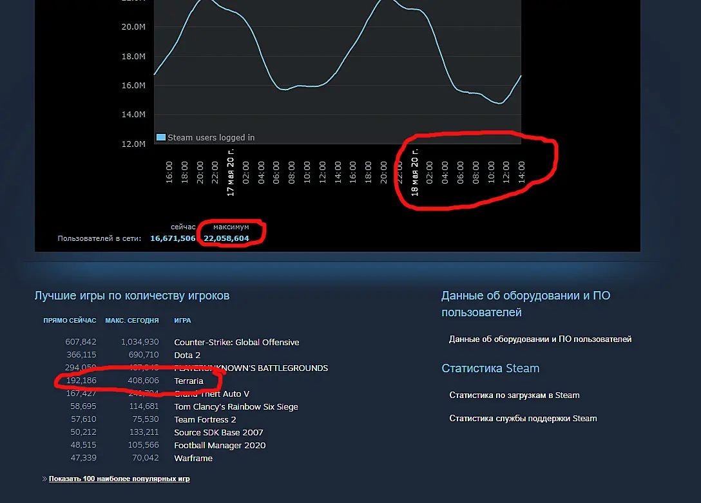Click Terraria current players 192,186
Image resolution: width=701 pixels, height=503 pixels.
tap(81, 381)
